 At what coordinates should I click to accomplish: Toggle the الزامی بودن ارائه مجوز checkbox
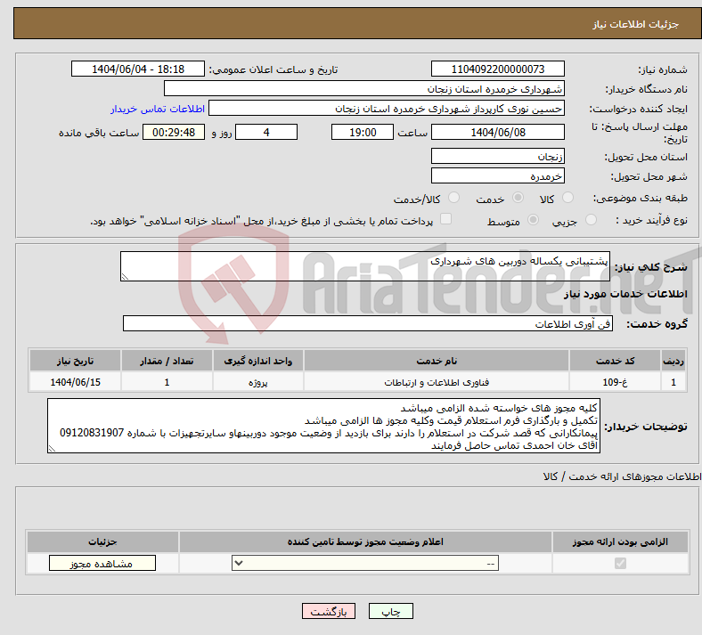[620, 563]
